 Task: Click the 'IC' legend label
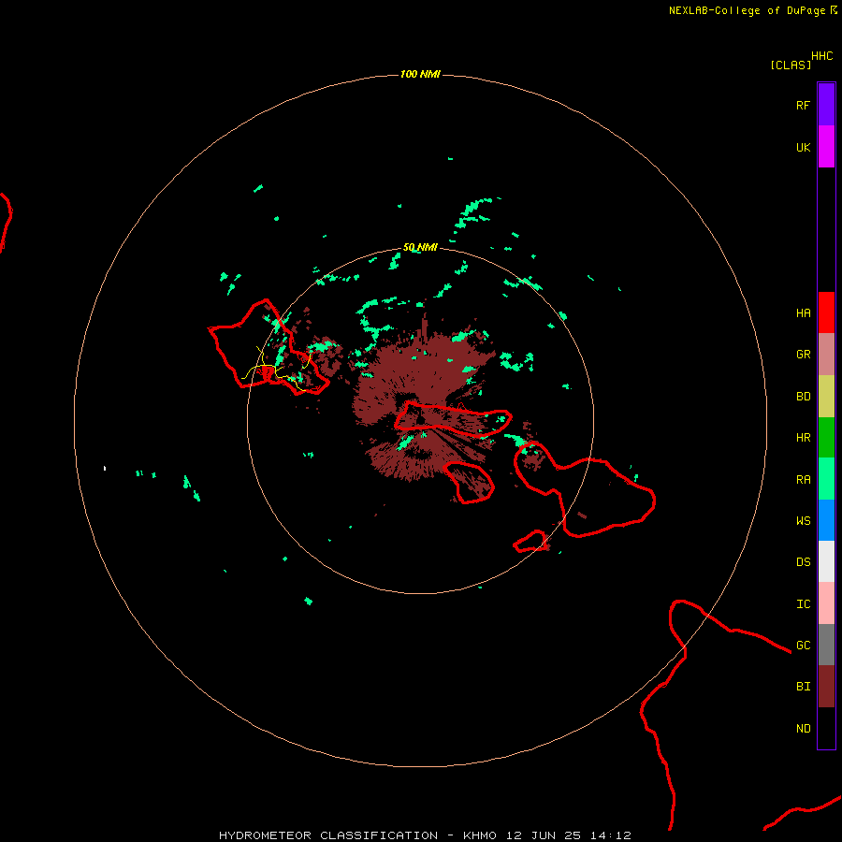[803, 604]
